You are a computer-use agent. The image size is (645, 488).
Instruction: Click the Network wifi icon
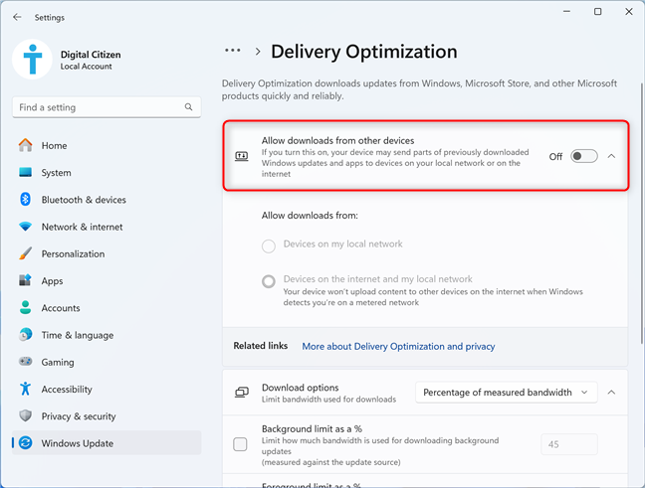(x=25, y=227)
